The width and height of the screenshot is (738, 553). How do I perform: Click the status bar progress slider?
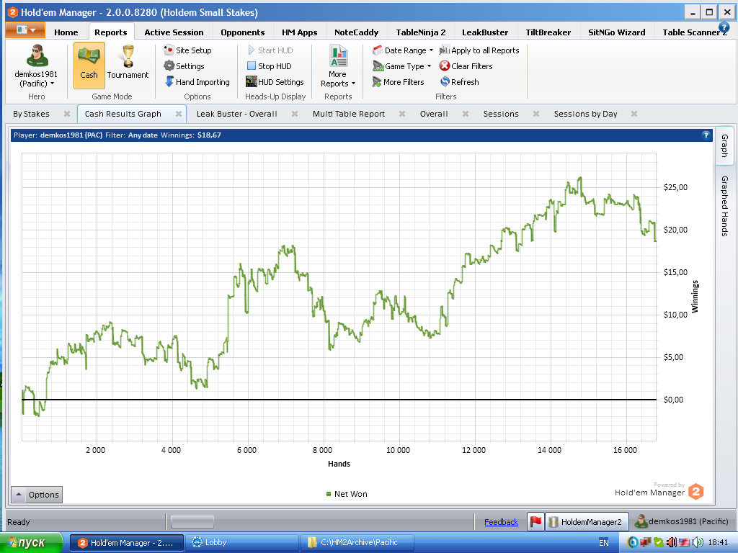192,522
